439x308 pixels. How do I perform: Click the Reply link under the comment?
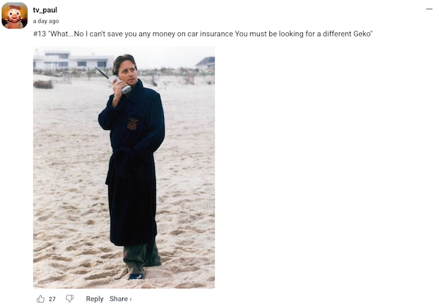94,299
